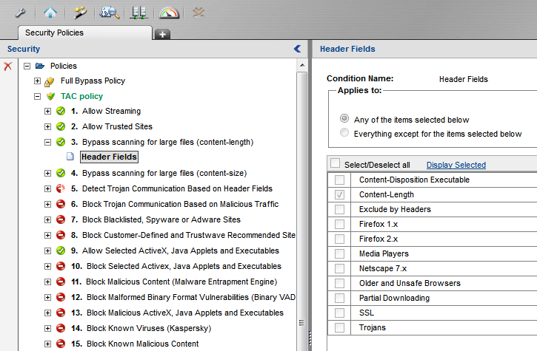This screenshot has height=351, width=537.
Task: Click the red X delete icon
Action: coord(8,67)
